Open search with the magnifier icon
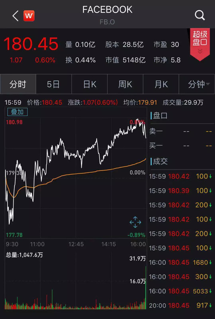The width and height of the screenshot is (215, 319). [x=200, y=15]
